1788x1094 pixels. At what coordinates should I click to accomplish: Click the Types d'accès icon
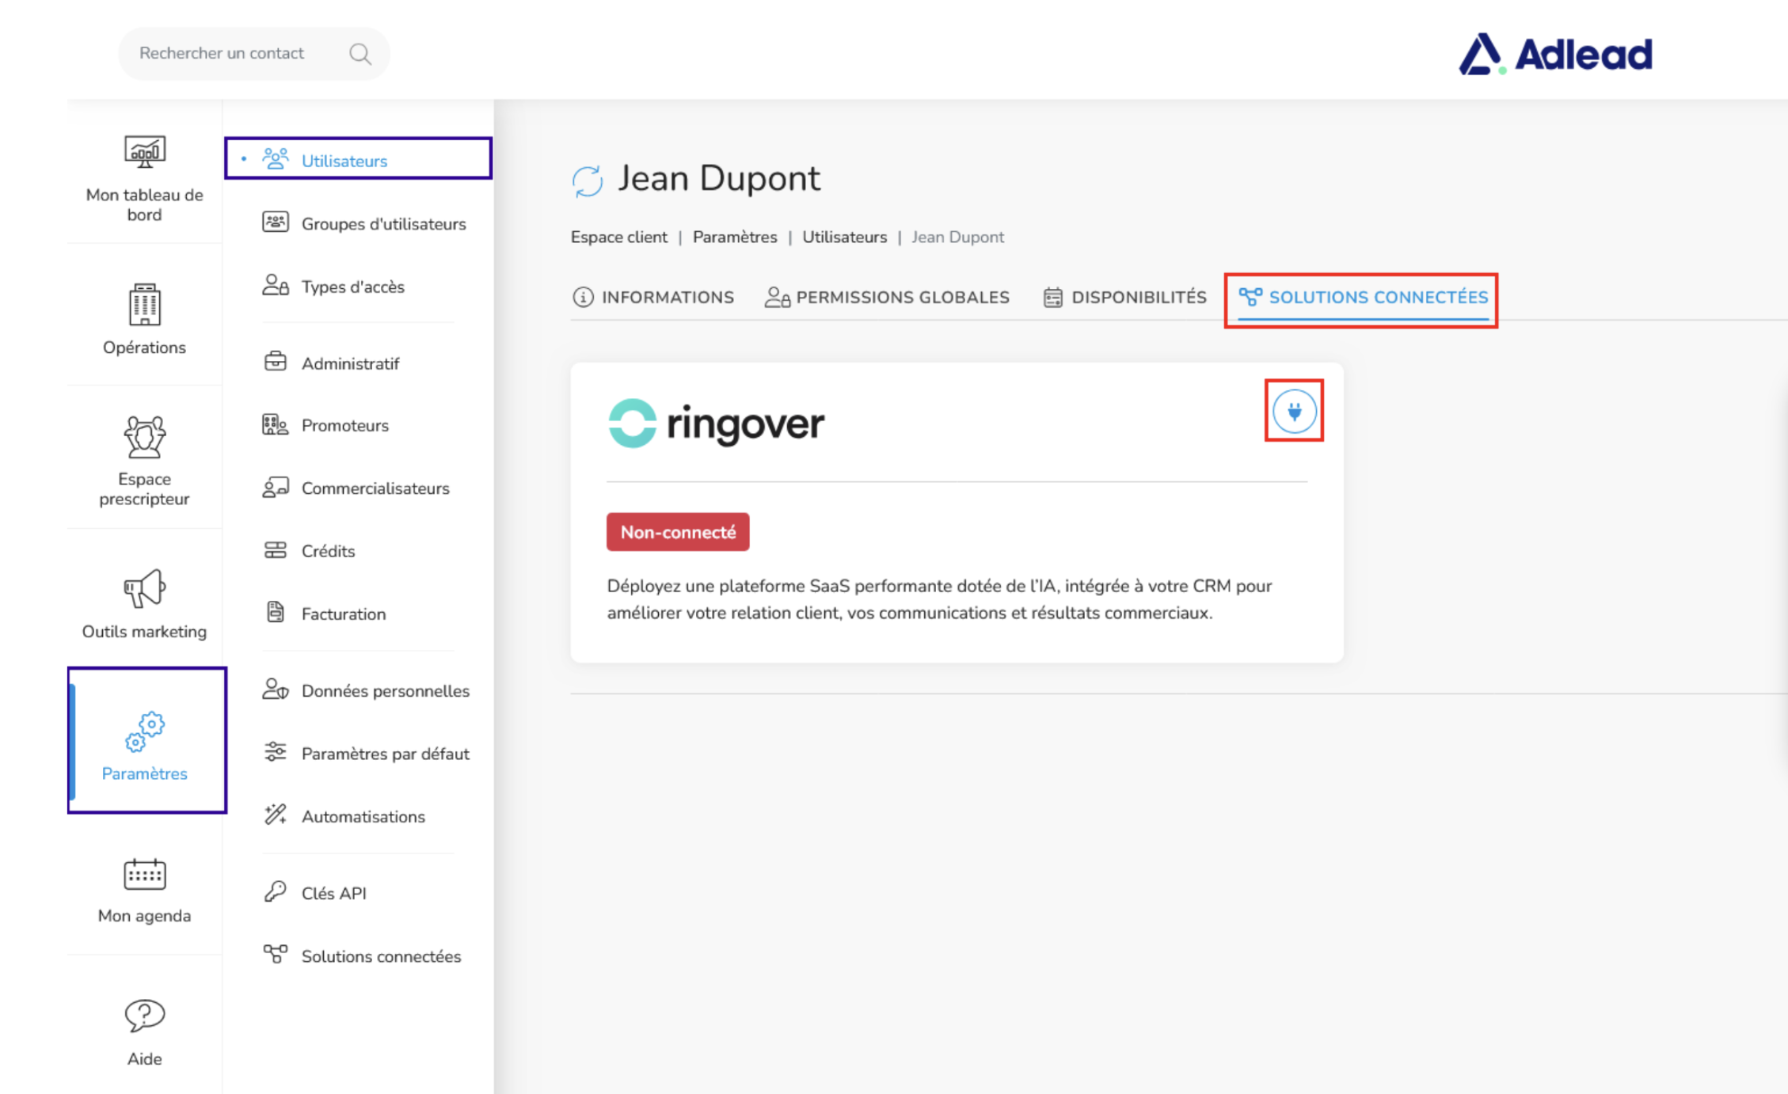coord(275,285)
